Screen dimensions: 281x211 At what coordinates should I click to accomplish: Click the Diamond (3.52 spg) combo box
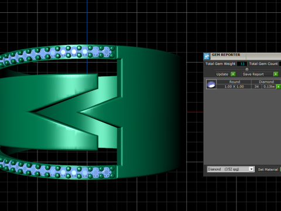click(x=231, y=169)
